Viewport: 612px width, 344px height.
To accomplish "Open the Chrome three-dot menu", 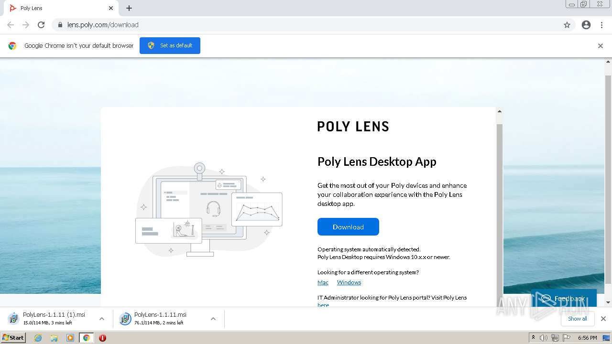I will (x=602, y=25).
